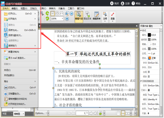Screen dimensions: 164x118
Task: Click the orange blend mode swatch
Action: pyautogui.click(x=149, y=58)
